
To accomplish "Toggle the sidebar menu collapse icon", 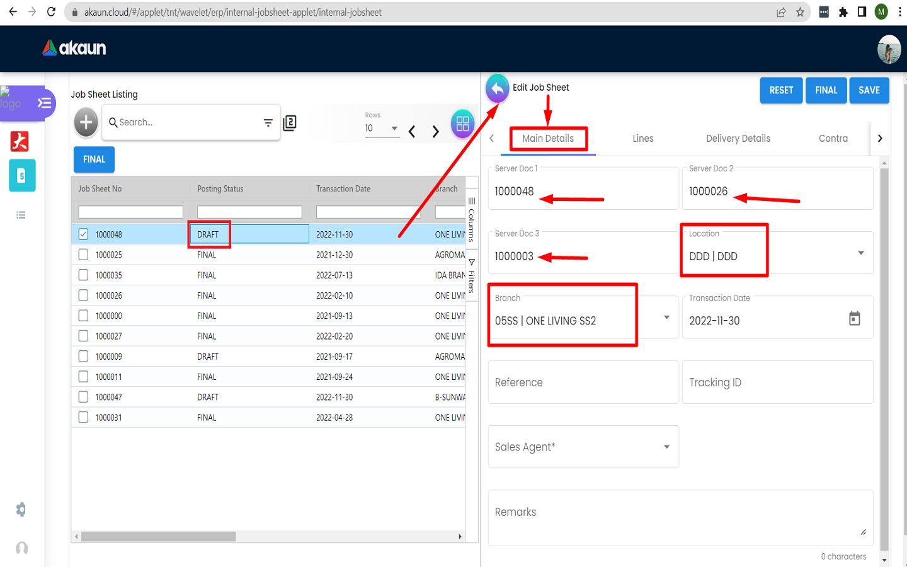I will pos(45,103).
